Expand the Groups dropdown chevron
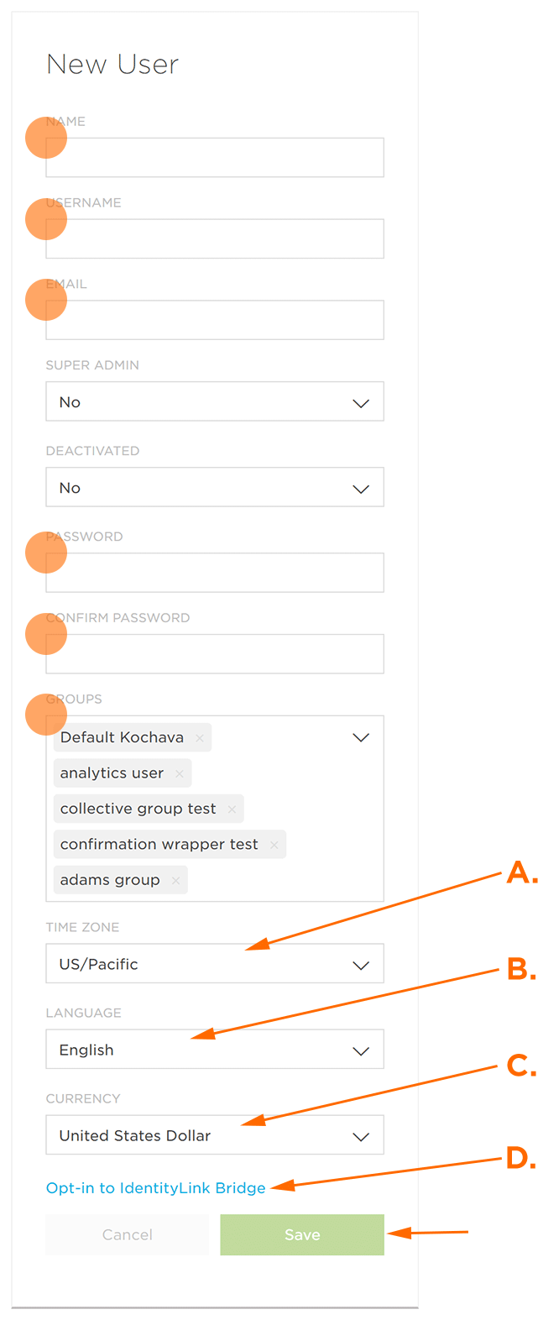The height and width of the screenshot is (1320, 538). point(361,738)
